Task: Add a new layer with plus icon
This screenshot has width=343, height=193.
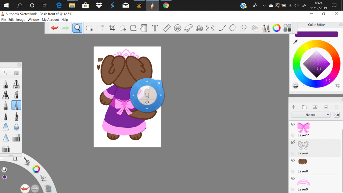Action: click(x=294, y=107)
